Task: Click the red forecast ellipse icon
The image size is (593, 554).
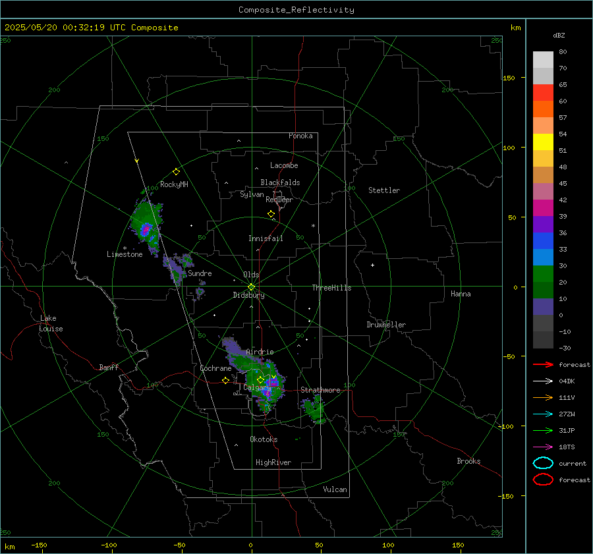Action: click(x=543, y=479)
